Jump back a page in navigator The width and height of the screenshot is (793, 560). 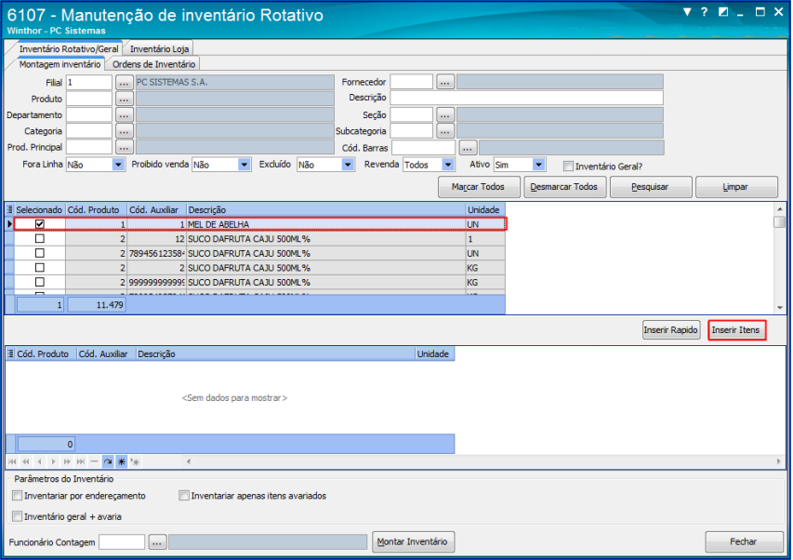click(x=26, y=461)
